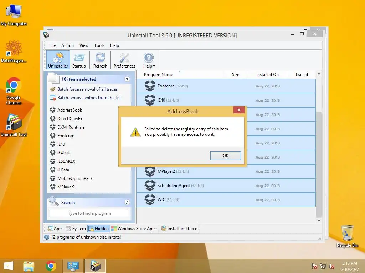The width and height of the screenshot is (365, 273).
Task: Launch Chrome from the taskbar
Action: click(x=51, y=266)
